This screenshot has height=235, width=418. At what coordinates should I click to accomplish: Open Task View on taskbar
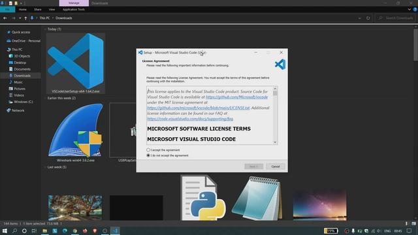click(34, 230)
